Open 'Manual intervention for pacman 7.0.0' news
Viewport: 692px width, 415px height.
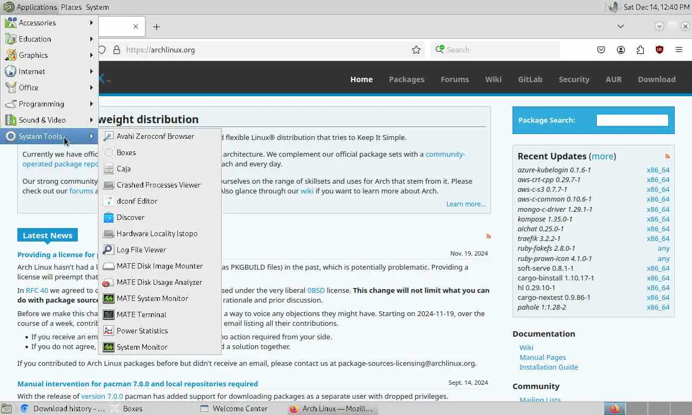(137, 384)
